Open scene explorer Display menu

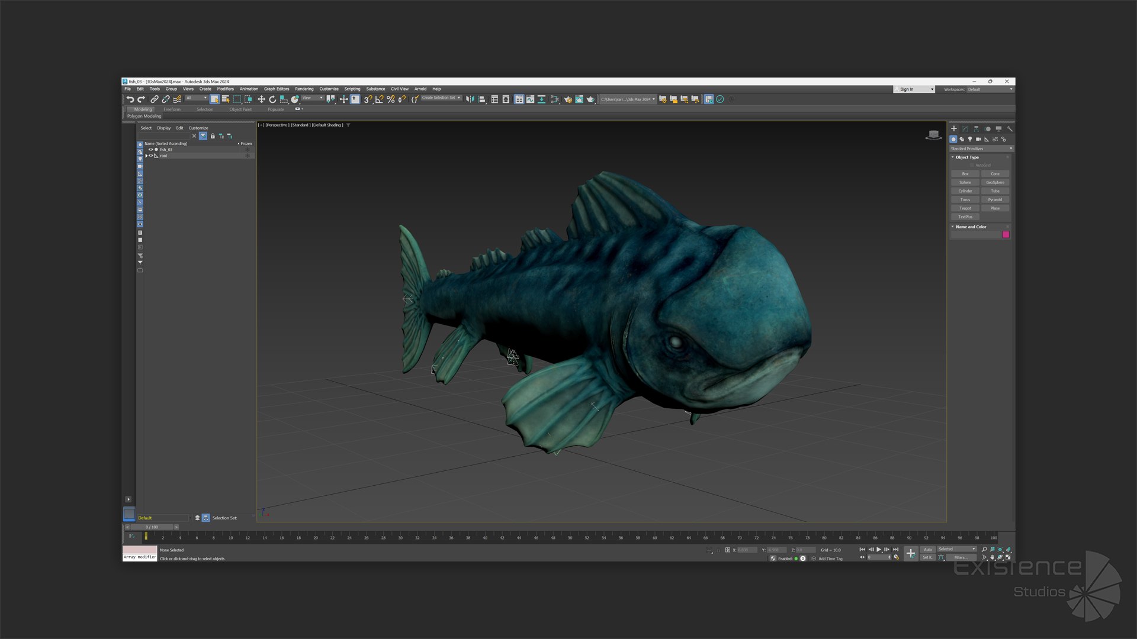[164, 128]
